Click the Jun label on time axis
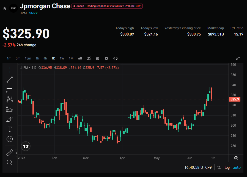 pos(190,158)
